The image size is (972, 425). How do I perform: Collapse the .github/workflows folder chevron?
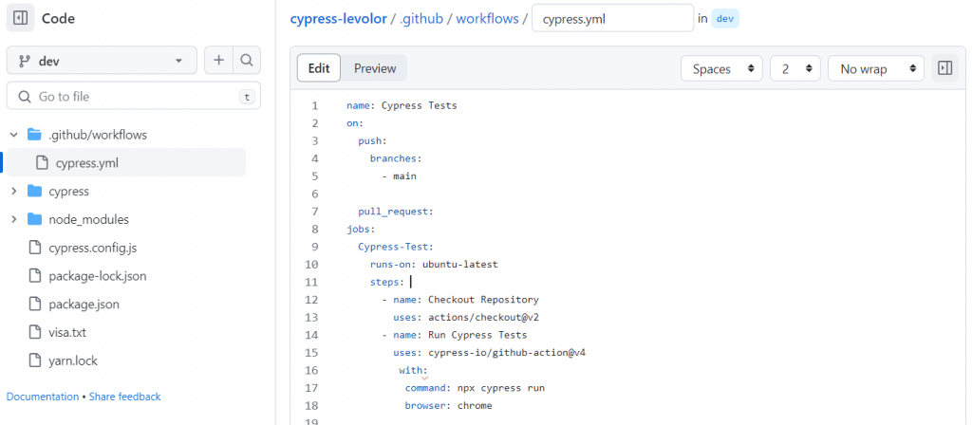(x=13, y=135)
